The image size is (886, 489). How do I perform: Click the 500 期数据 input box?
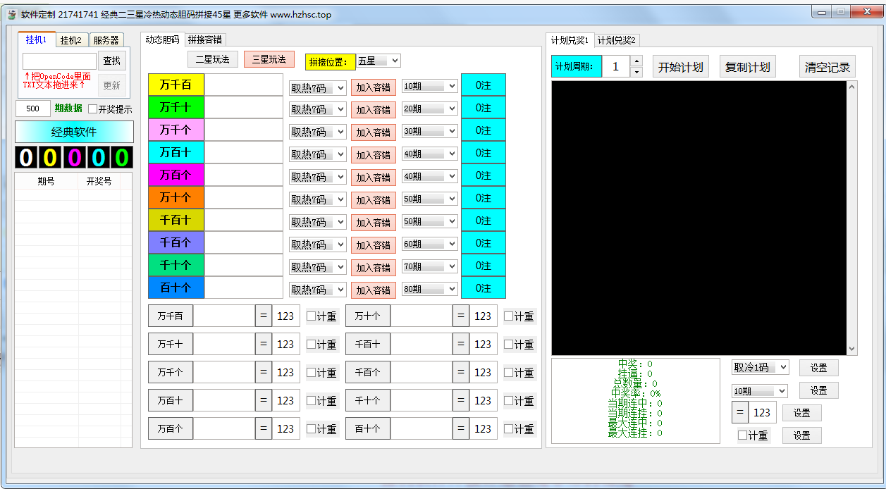pos(33,109)
